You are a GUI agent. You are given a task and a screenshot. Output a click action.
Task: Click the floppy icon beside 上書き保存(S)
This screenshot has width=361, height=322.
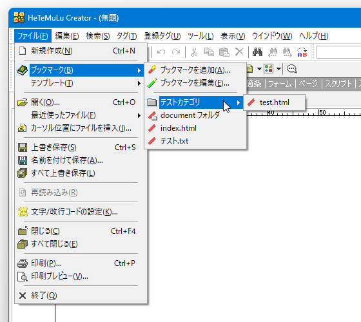(23, 147)
